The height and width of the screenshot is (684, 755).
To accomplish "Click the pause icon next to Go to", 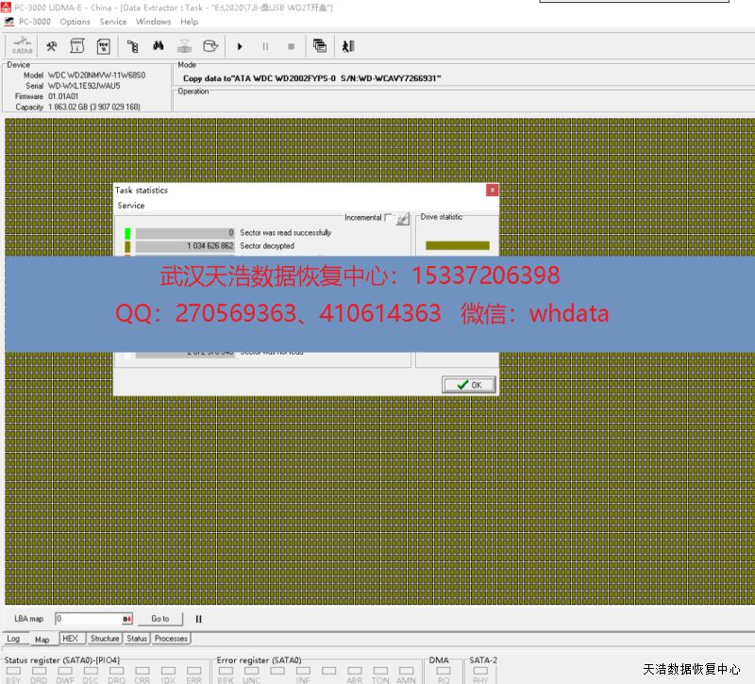I will pyautogui.click(x=198, y=619).
